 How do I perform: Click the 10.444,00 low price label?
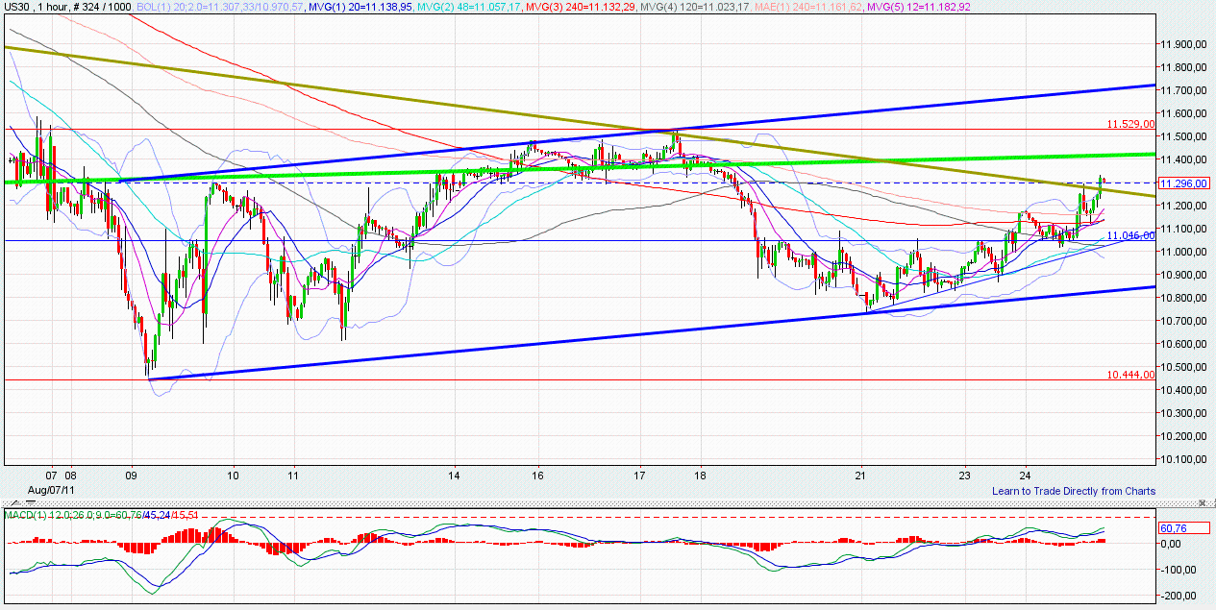(x=1129, y=375)
